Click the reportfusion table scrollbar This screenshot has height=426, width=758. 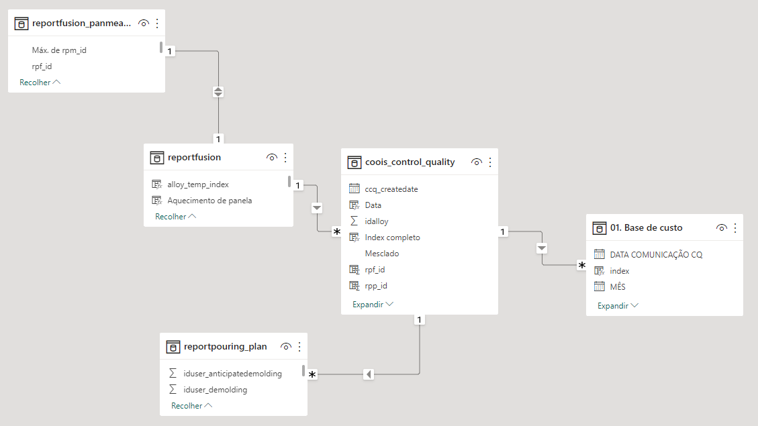289,182
